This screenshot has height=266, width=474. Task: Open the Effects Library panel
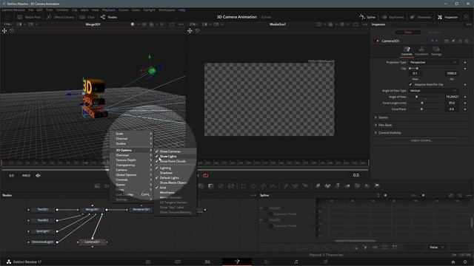tap(61, 17)
